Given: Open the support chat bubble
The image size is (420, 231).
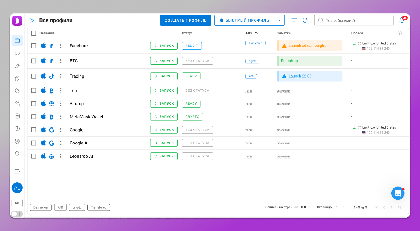Looking at the screenshot, I should click(x=398, y=193).
